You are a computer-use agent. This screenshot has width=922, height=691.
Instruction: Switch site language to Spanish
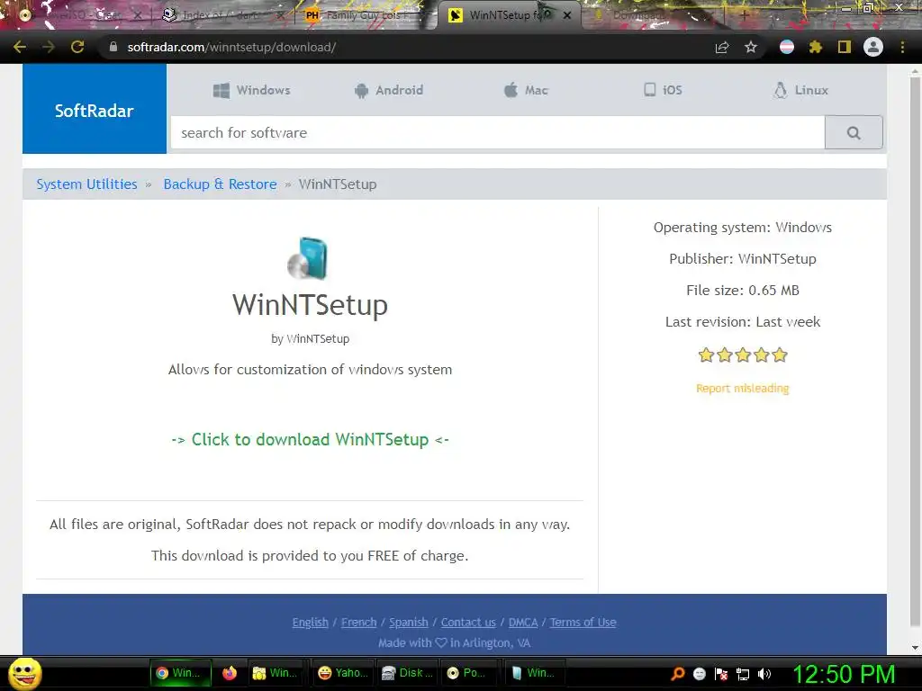click(409, 623)
